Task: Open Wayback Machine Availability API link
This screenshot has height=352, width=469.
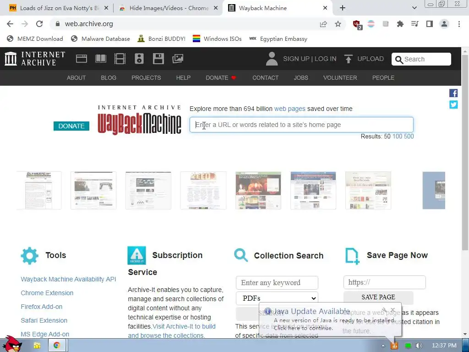Action: tap(69, 279)
